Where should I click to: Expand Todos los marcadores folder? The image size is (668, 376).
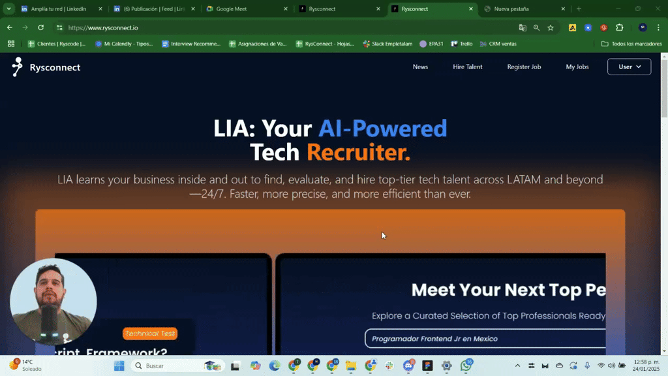click(631, 44)
